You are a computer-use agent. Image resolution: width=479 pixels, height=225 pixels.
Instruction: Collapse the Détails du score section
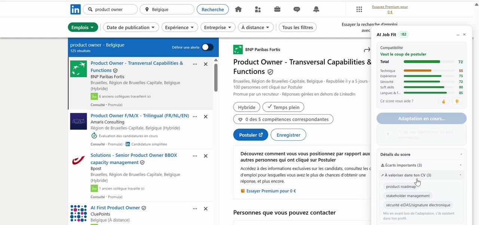click(x=421, y=154)
